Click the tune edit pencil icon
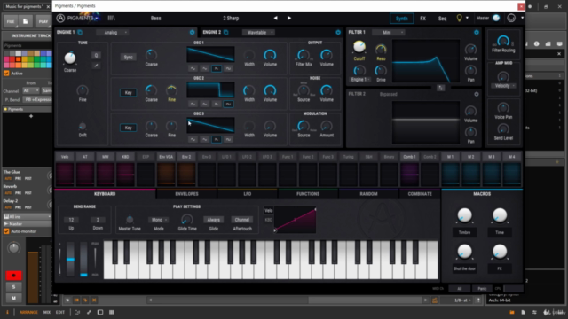The width and height of the screenshot is (568, 319). 96,66
